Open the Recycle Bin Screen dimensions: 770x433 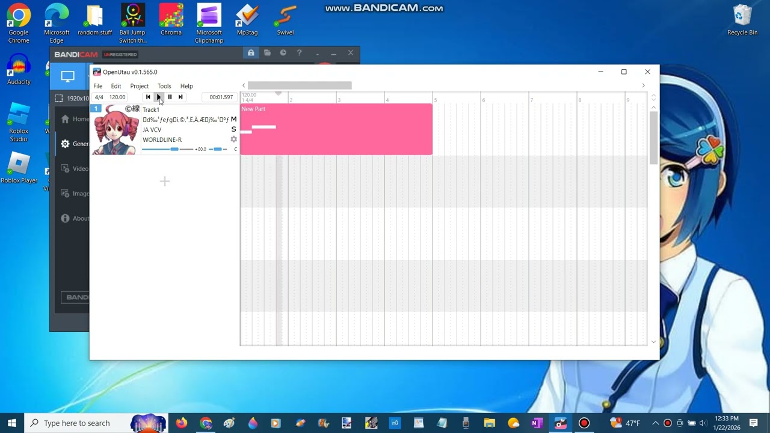[x=742, y=20]
